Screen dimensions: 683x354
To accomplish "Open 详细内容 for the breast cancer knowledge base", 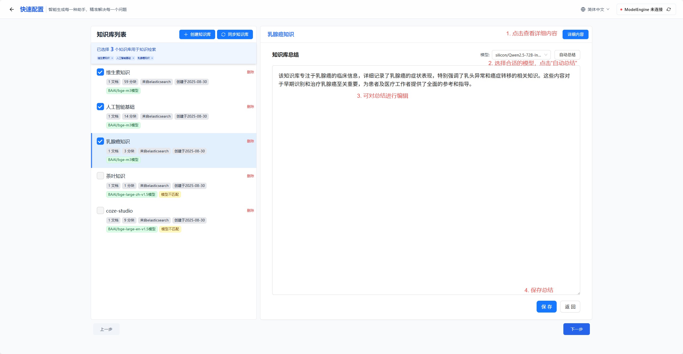I will (x=575, y=34).
